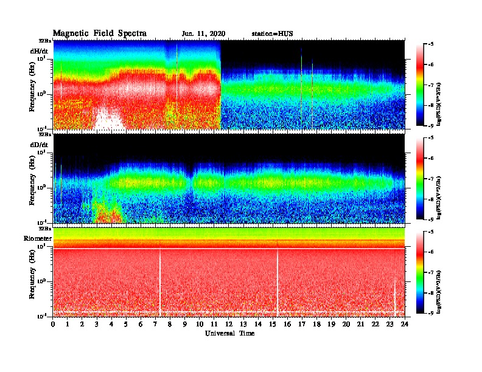Click the white spike near hour 7 in Riometer
Viewport: 482px width, 372px height.
pyautogui.click(x=160, y=283)
